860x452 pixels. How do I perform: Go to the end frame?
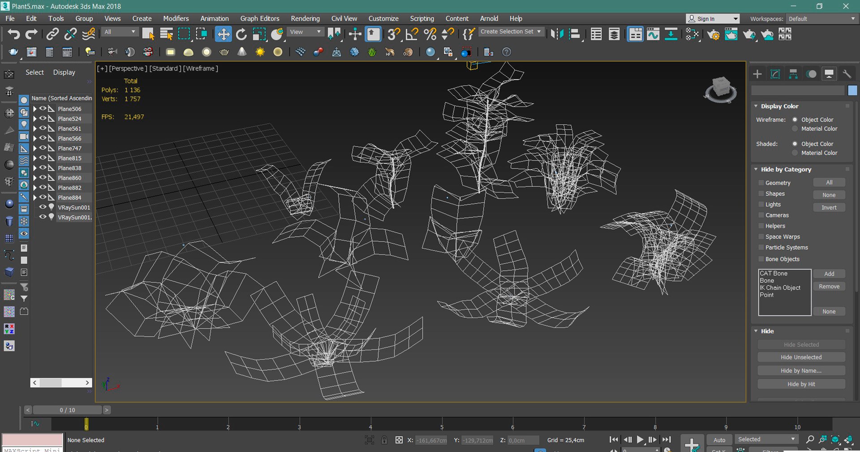click(x=667, y=440)
